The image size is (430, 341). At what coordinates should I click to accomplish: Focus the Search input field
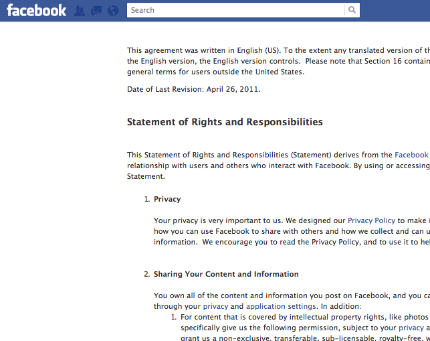click(x=236, y=10)
